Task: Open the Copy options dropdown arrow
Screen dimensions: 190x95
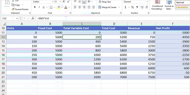Action: [23, 5]
